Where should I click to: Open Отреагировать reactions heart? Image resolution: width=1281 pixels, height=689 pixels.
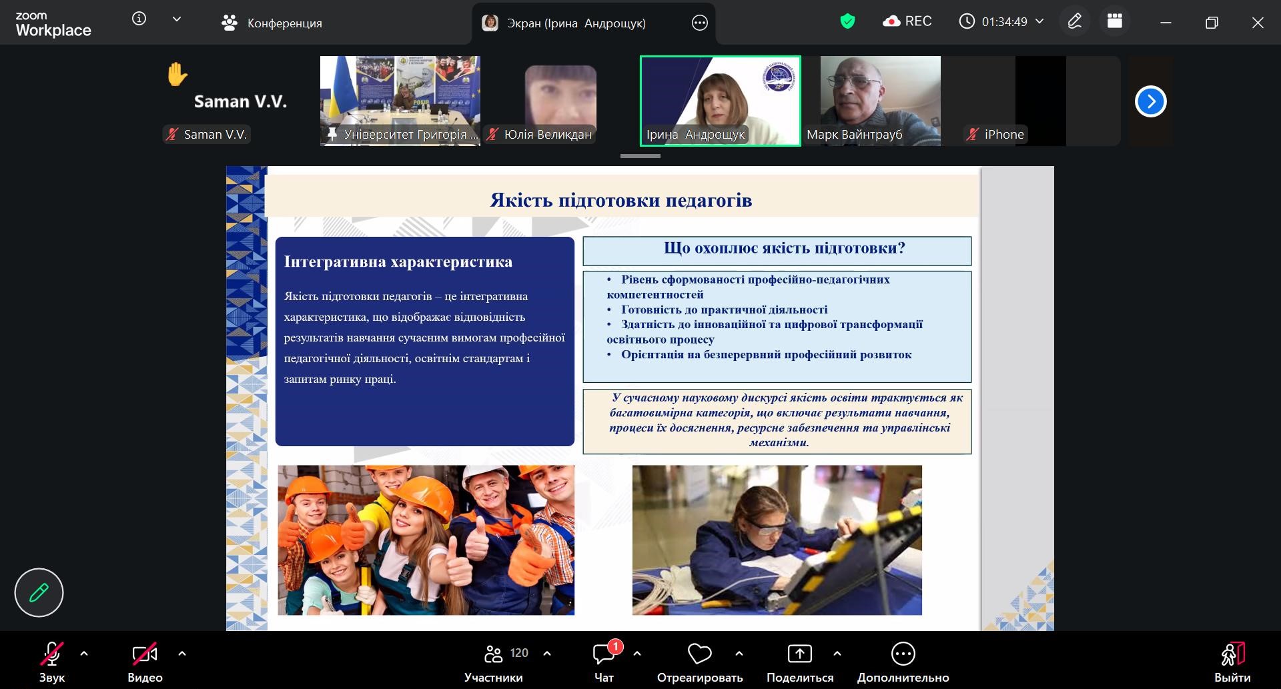tap(699, 662)
